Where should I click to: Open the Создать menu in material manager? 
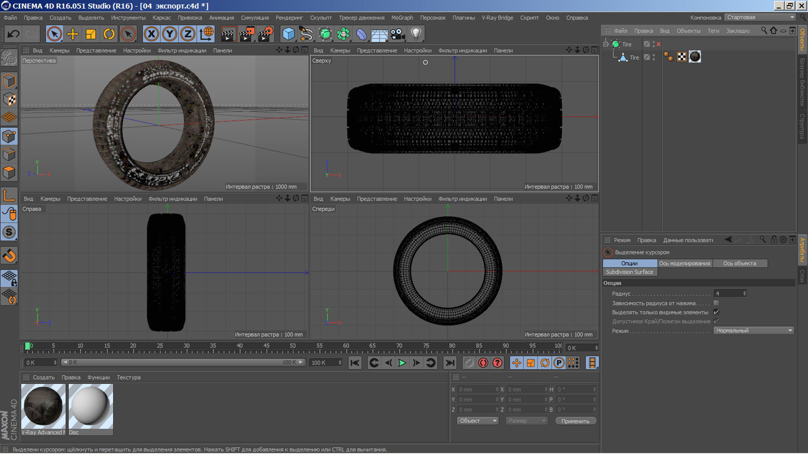(44, 377)
